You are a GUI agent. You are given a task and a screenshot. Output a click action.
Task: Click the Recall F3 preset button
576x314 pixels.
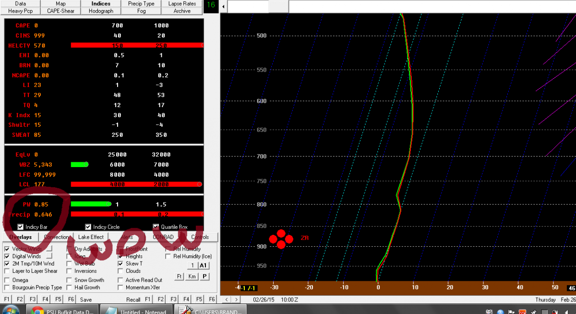[x=174, y=299]
